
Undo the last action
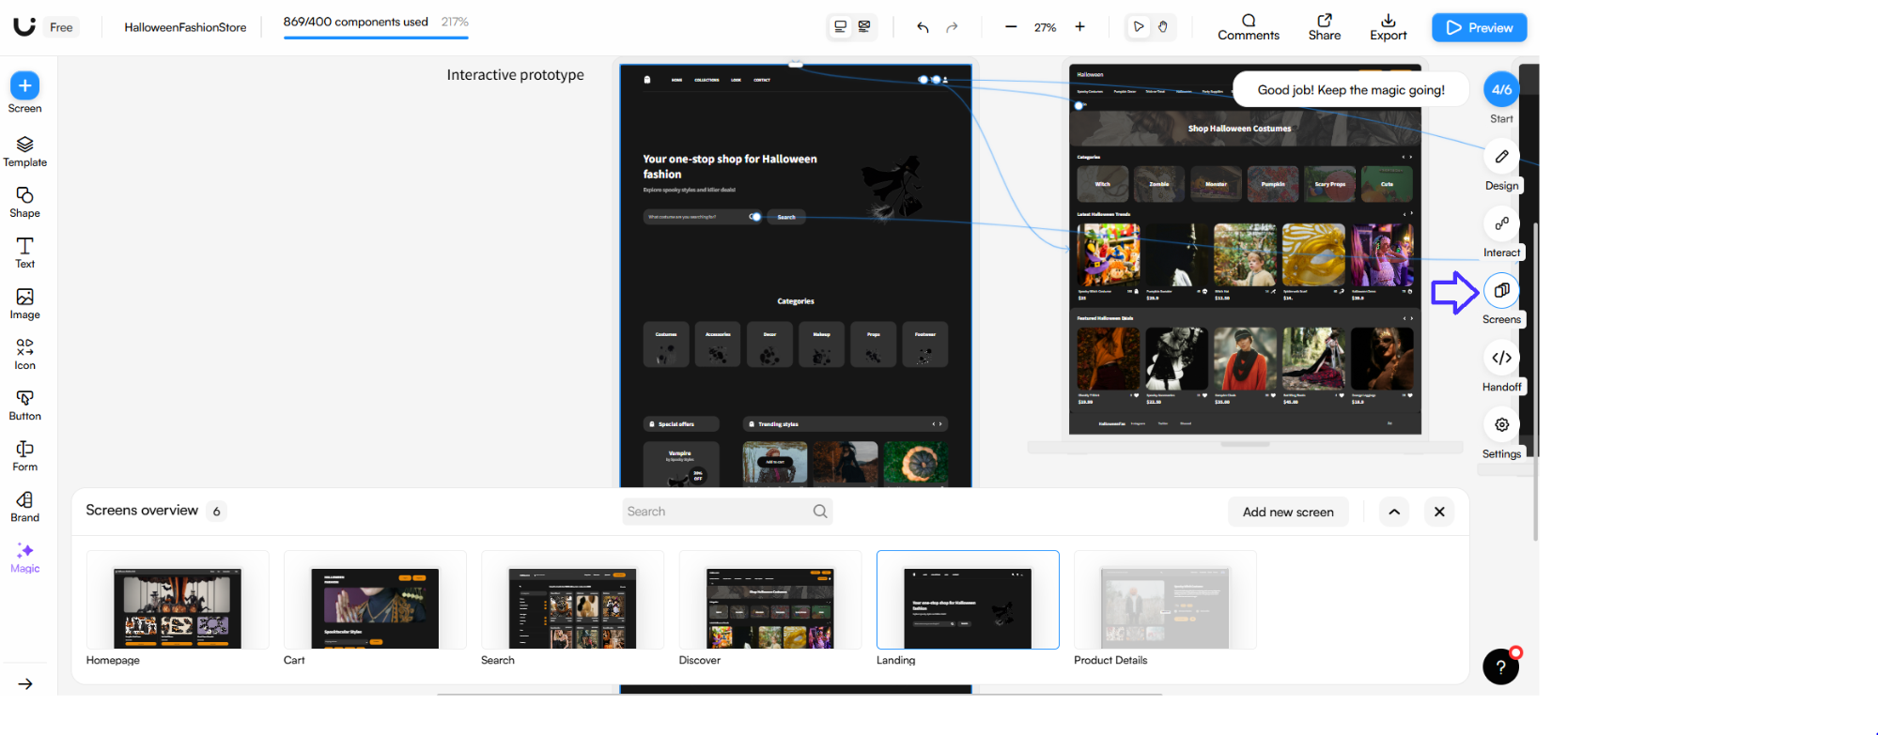[x=923, y=27]
